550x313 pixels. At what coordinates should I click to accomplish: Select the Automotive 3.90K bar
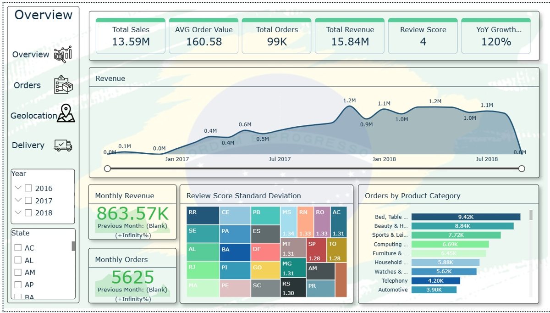tap(434, 290)
